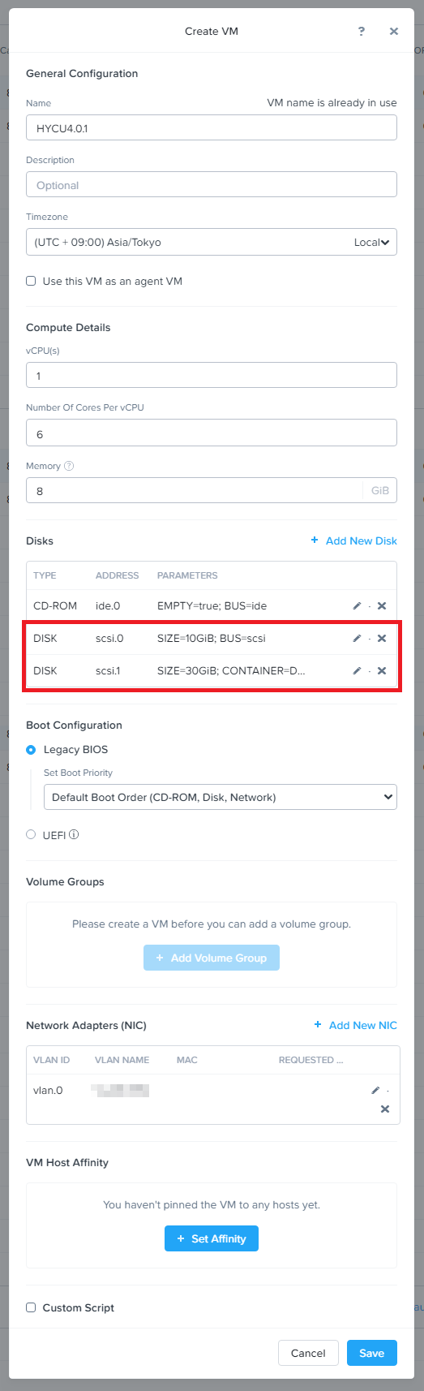Edit the vlan.0 network adapter
This screenshot has height=1391, width=424.
(x=375, y=1091)
